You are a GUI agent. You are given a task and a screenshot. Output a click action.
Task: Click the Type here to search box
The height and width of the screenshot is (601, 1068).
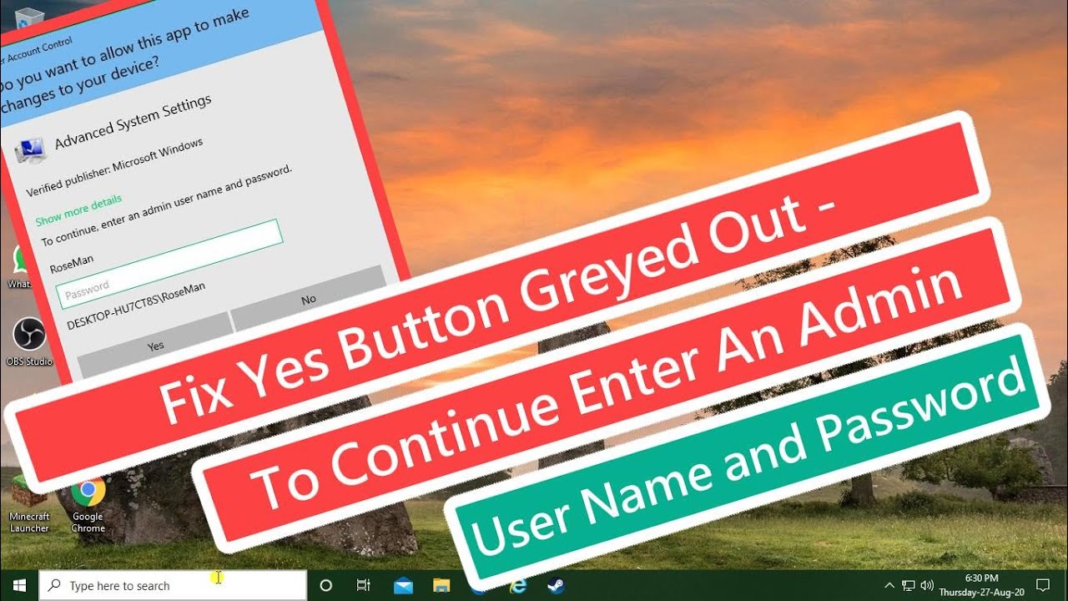(x=173, y=586)
